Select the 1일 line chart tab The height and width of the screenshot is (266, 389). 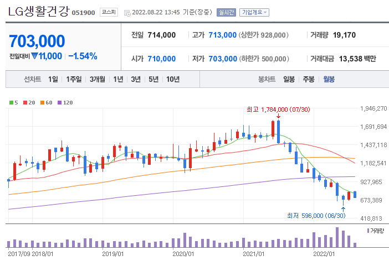coord(53,79)
